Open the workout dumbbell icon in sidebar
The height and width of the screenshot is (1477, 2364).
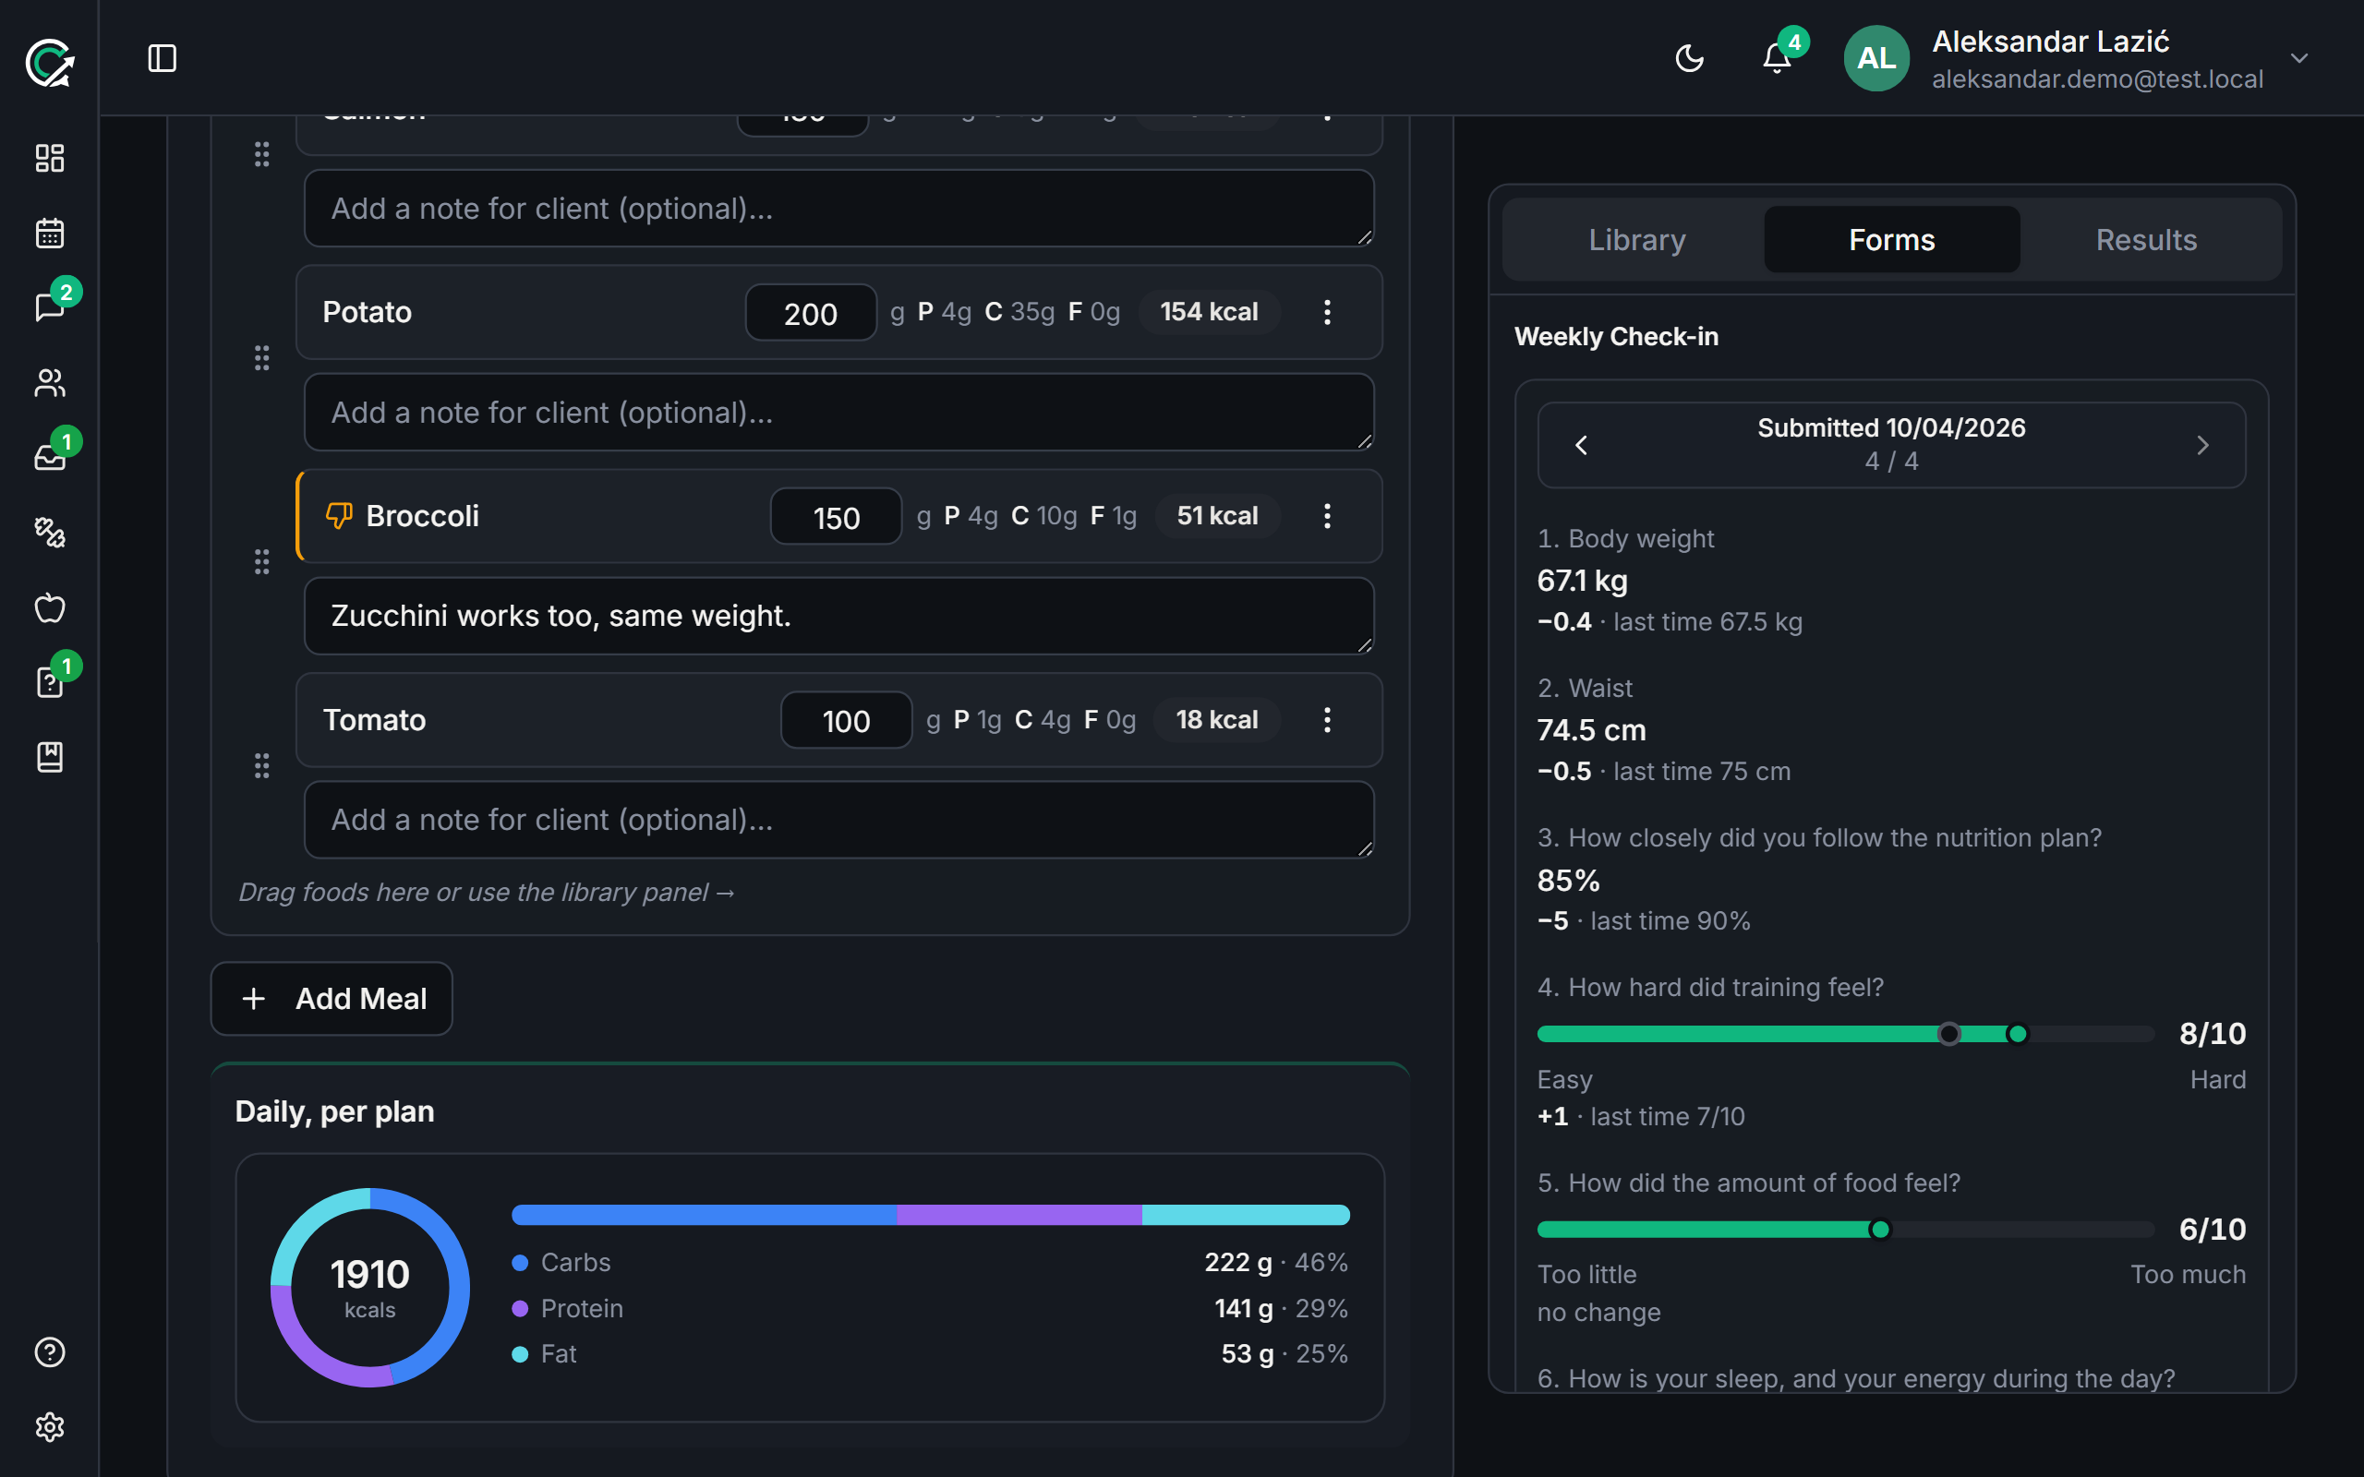click(x=50, y=533)
